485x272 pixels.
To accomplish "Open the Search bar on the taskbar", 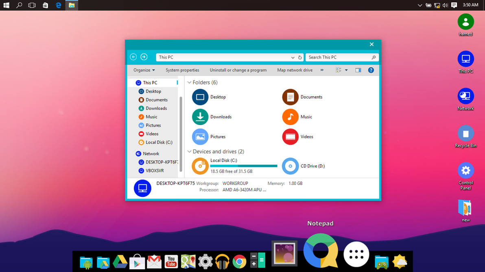I will coord(18,5).
